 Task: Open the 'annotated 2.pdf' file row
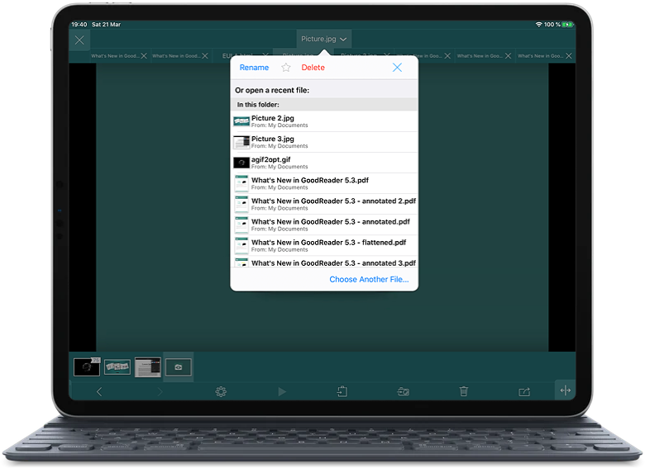click(x=324, y=204)
